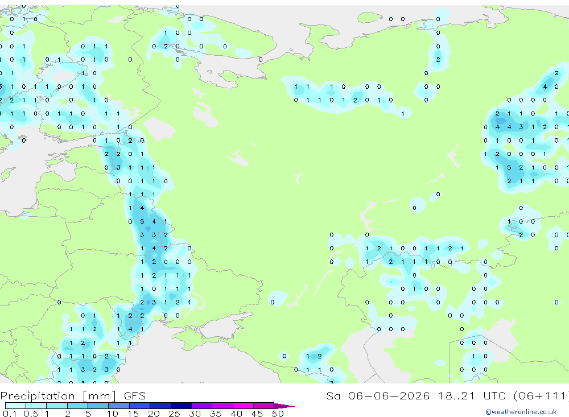Pick the 0.1–0.5 mm legend swatch
This screenshot has width=569, height=417.
[x=15, y=406]
